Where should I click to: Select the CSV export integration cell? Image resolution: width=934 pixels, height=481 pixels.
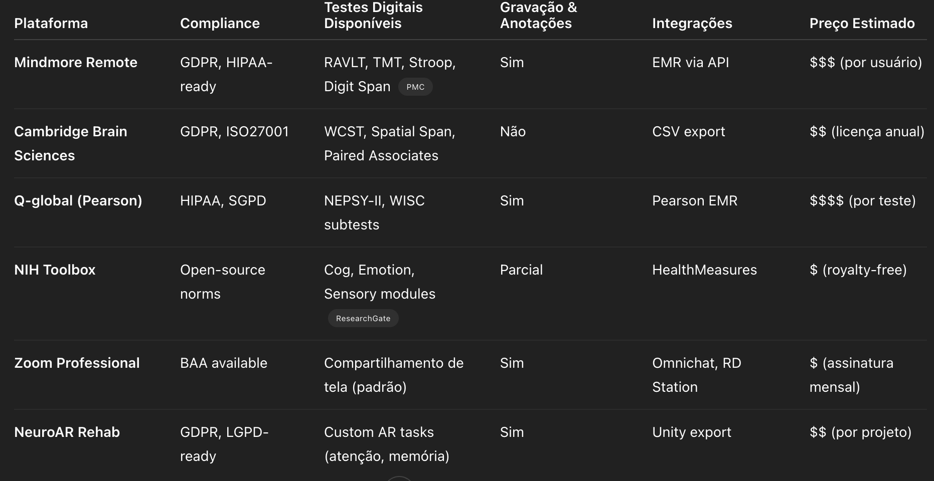point(689,131)
